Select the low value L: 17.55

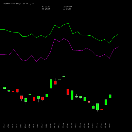point(67,9)
